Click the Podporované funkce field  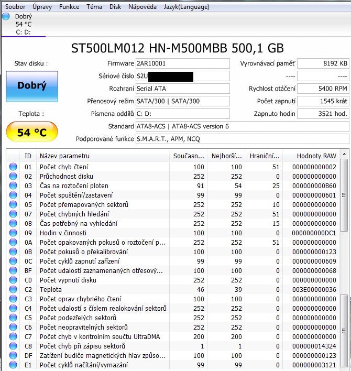[x=243, y=139]
